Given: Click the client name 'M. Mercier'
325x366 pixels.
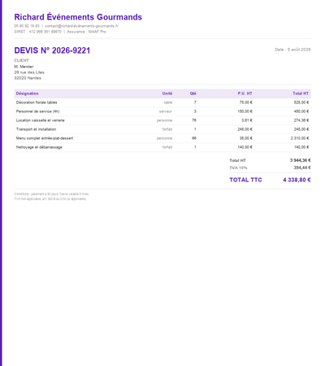Looking at the screenshot, I should pyautogui.click(x=24, y=67).
